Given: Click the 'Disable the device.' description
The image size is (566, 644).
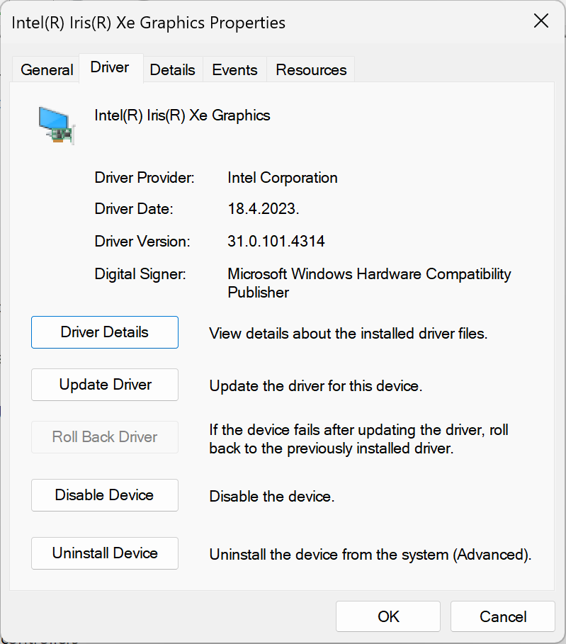Looking at the screenshot, I should (272, 497).
